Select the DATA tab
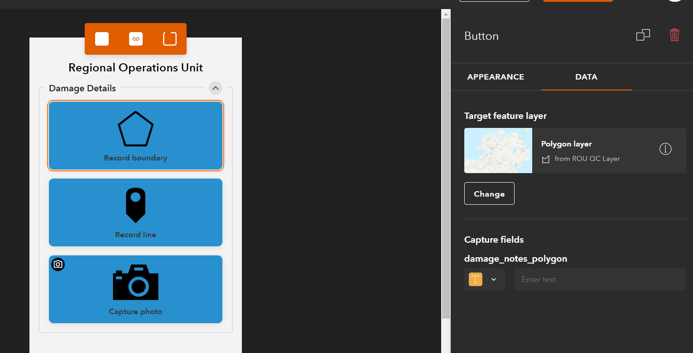Screen dimensions: 693x353 coord(586,77)
